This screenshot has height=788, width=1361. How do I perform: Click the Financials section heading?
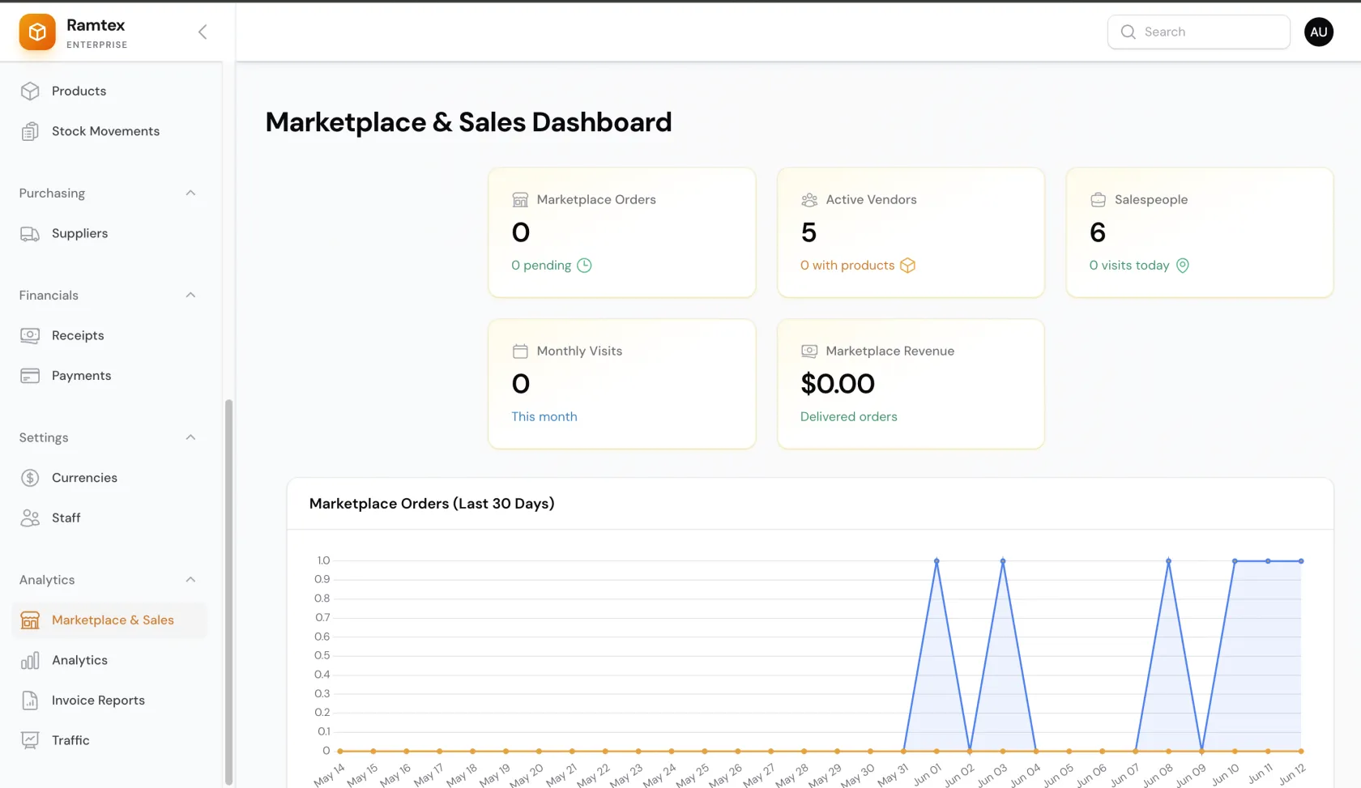coord(49,295)
